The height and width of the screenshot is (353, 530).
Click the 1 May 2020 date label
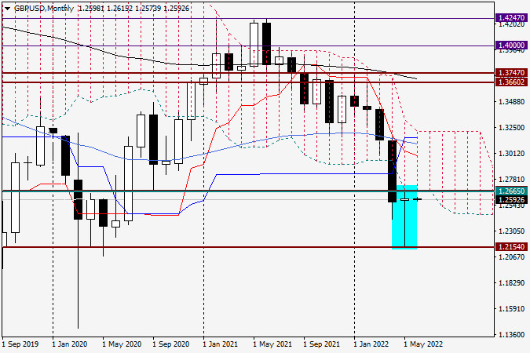click(122, 344)
